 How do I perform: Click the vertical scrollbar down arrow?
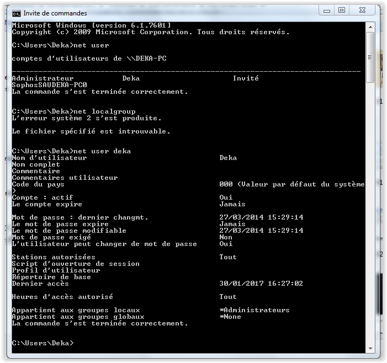(370, 348)
